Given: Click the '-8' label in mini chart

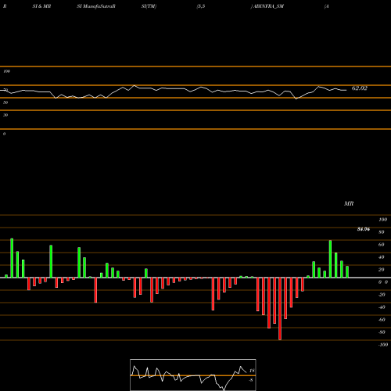Looking at the screenshot, I should (x=251, y=380).
